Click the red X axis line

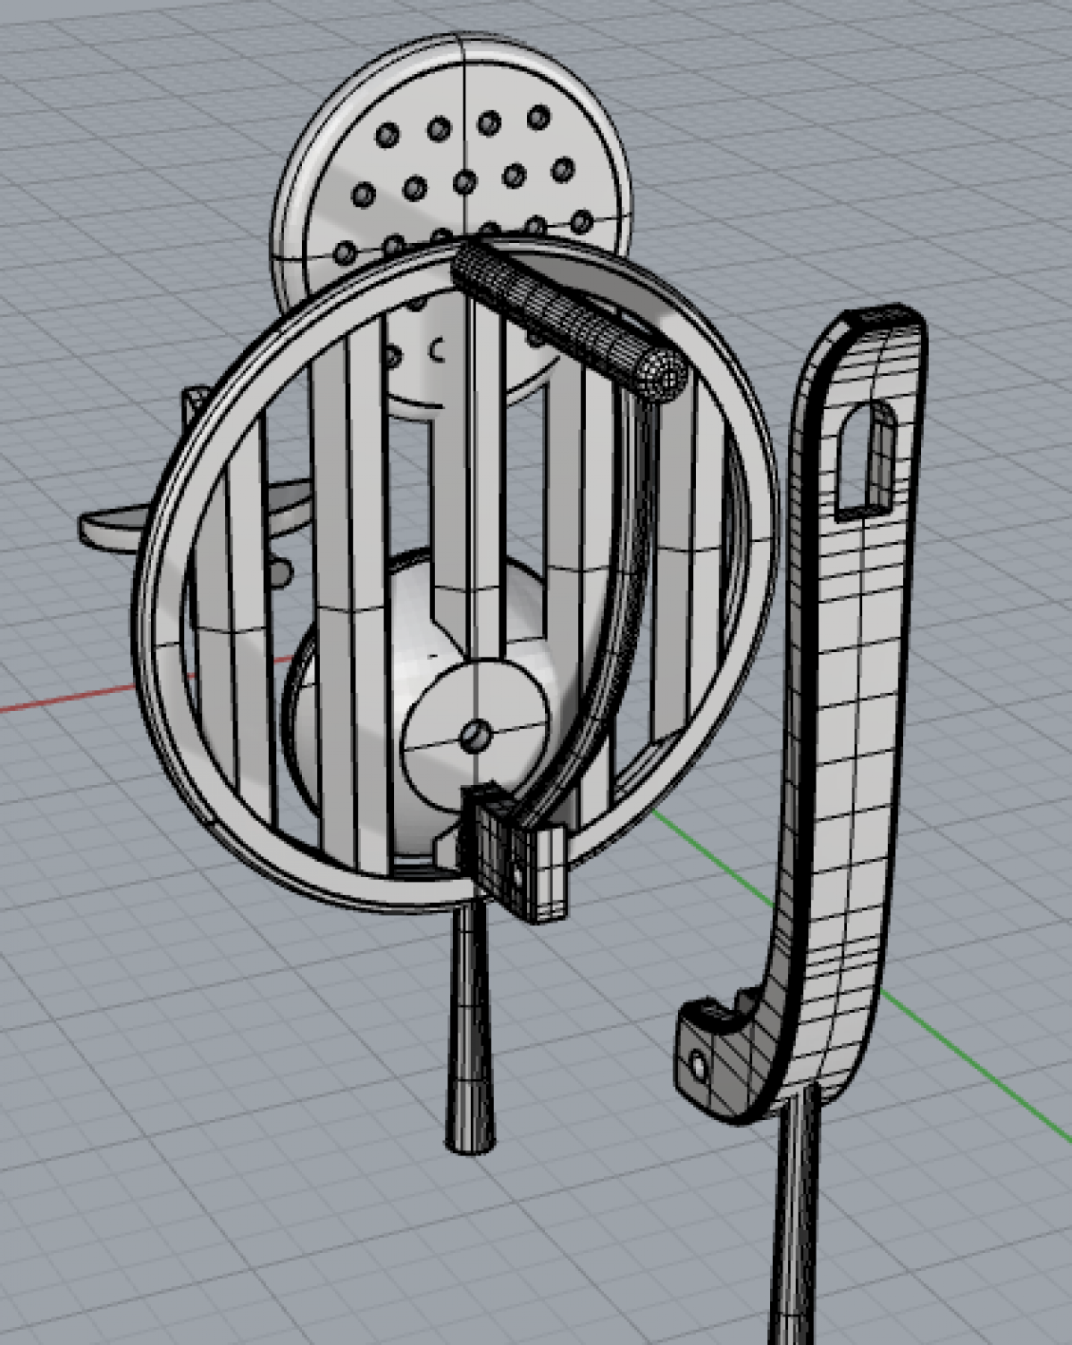pyautogui.click(x=67, y=699)
